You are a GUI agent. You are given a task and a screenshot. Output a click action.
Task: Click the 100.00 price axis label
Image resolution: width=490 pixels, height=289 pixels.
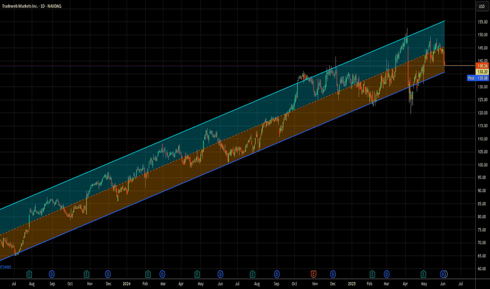coord(482,164)
